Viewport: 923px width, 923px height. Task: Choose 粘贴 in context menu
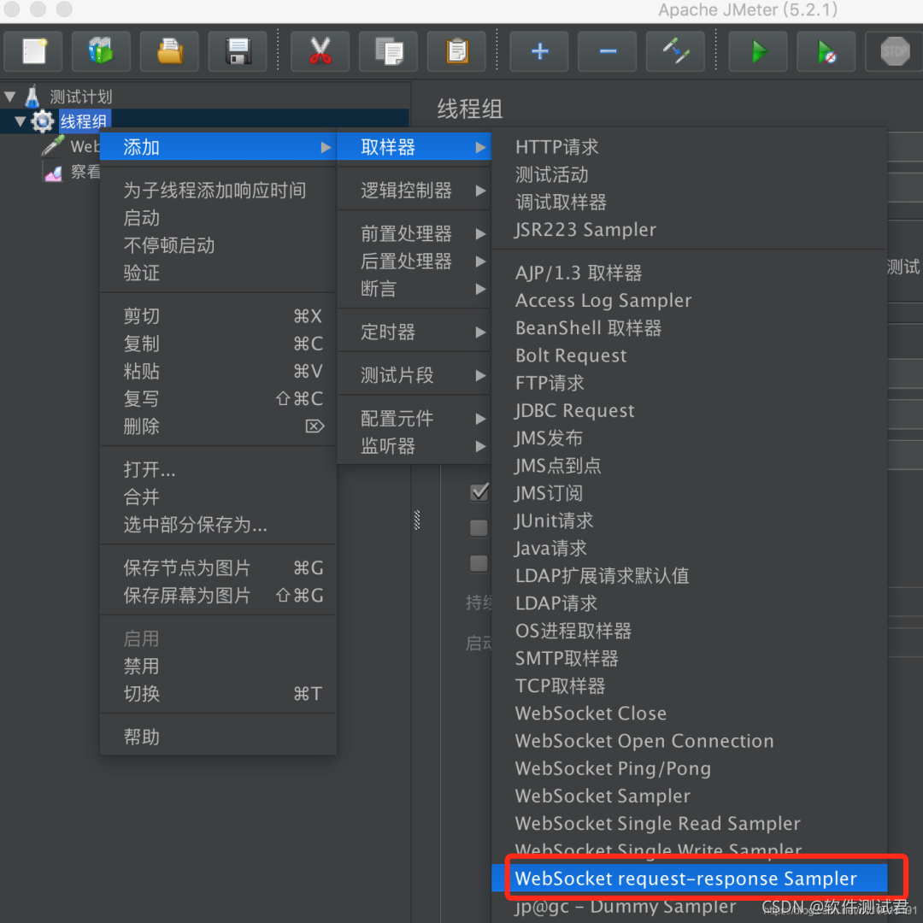[x=218, y=371]
